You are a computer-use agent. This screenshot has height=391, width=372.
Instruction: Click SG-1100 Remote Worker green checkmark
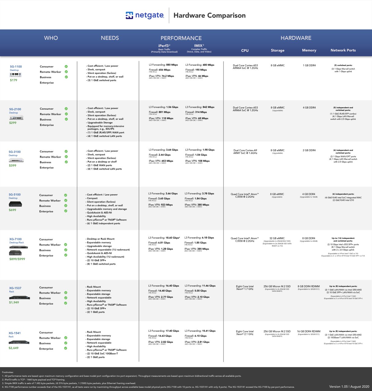[x=66, y=72]
